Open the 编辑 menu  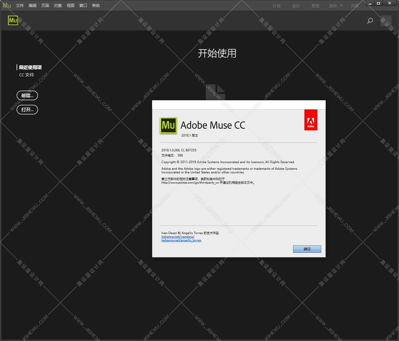tap(33, 5)
